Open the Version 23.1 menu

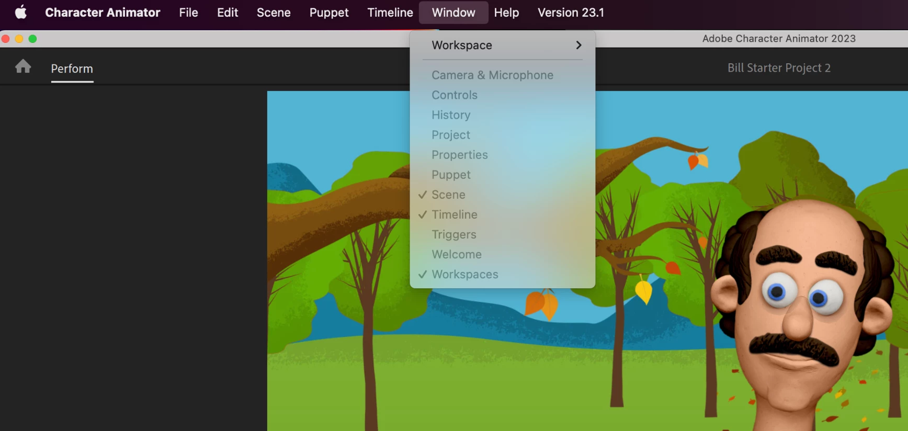pos(571,12)
